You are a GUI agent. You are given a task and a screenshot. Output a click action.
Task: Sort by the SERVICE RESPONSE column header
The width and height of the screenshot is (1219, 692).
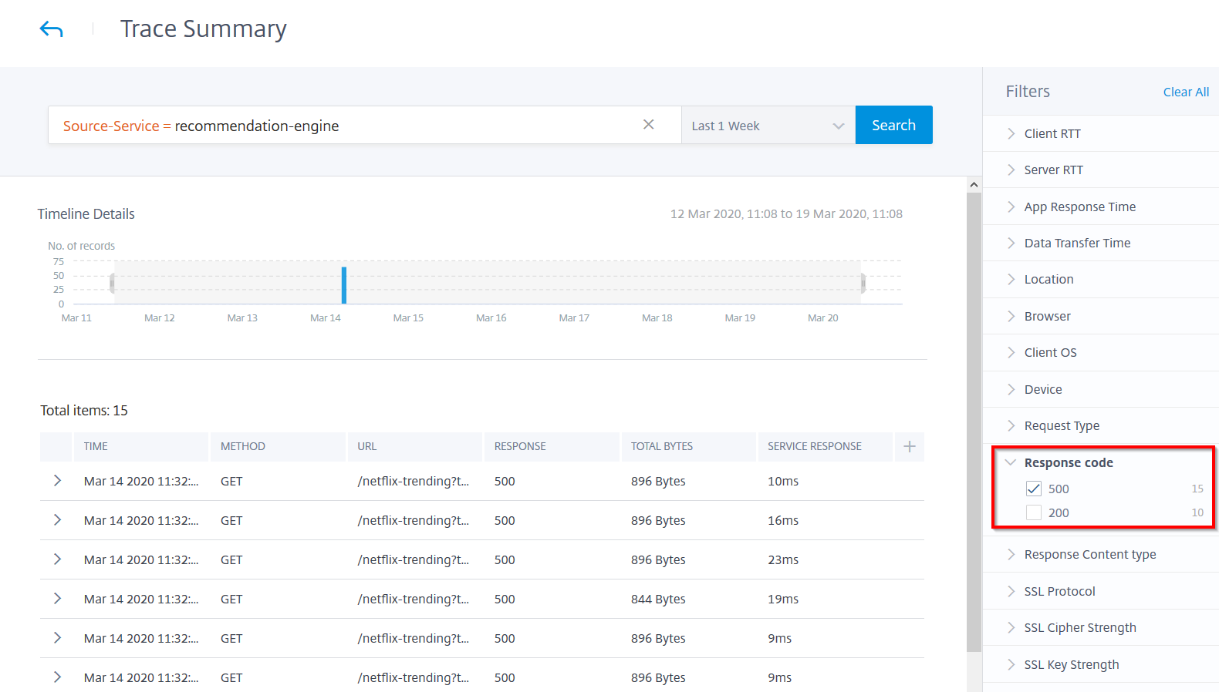point(815,446)
